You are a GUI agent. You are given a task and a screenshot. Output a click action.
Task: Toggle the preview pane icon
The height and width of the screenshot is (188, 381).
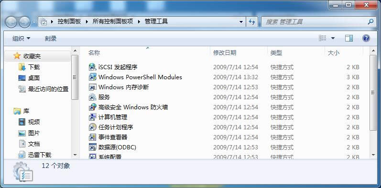348,38
